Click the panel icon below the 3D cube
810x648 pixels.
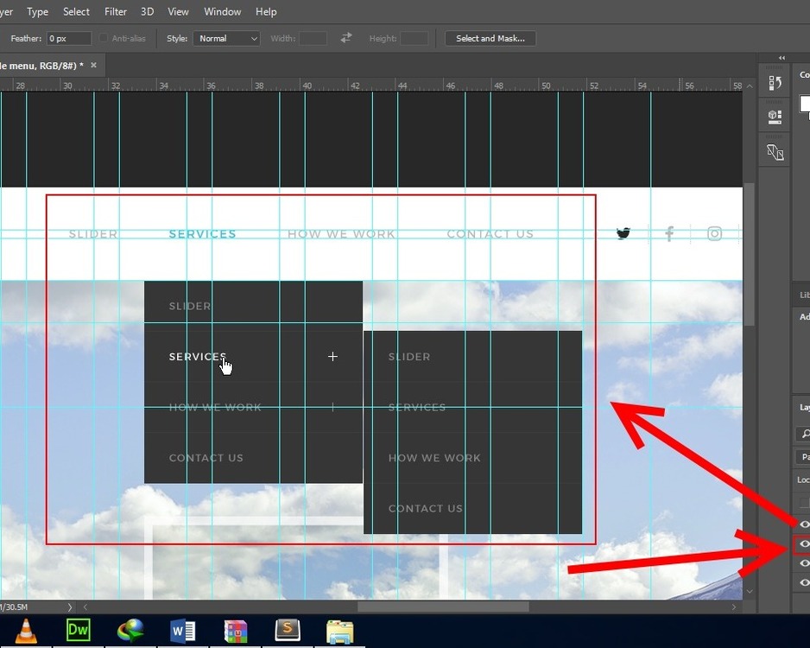click(775, 153)
